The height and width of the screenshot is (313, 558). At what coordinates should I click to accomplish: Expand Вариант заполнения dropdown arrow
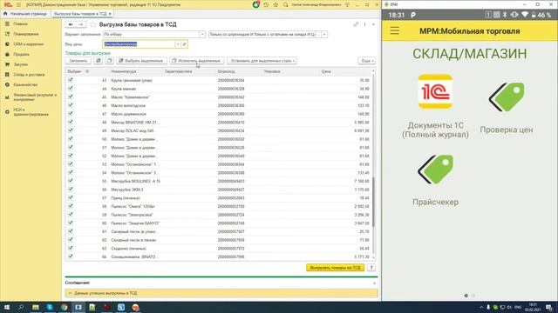tap(202, 35)
